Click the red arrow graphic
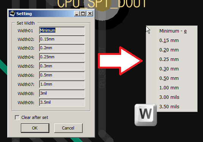This screenshot has height=142, width=203. coord(120,61)
